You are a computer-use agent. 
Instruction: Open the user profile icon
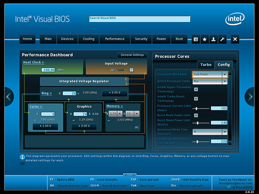coord(213,39)
